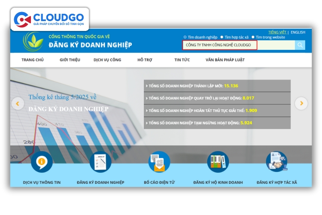Click the Đăng ký hợp tác xã handshake icon
Viewport: 322px width, 215px height.
tap(276, 162)
